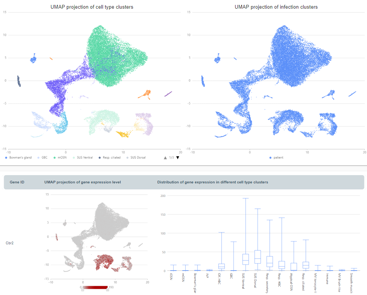Toggle patient series visibility label
Screen dimensions: 367x295
coord(278,157)
